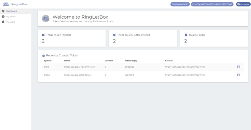
Task: Click the Symbol column header
Action: coord(48,61)
